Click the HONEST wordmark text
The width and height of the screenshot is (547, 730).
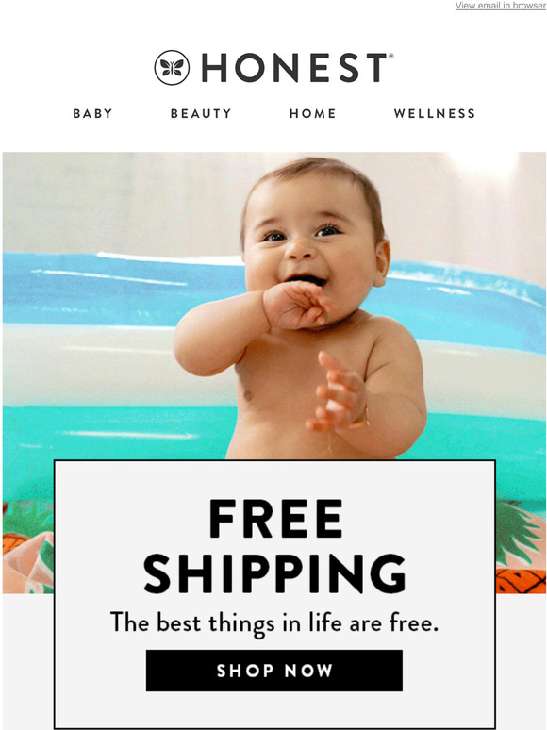(x=294, y=68)
